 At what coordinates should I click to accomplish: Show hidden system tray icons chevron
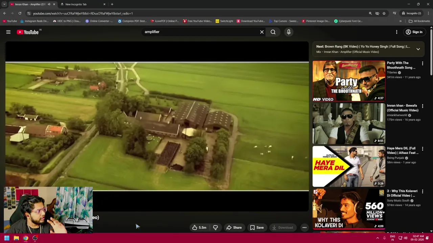[378, 238]
